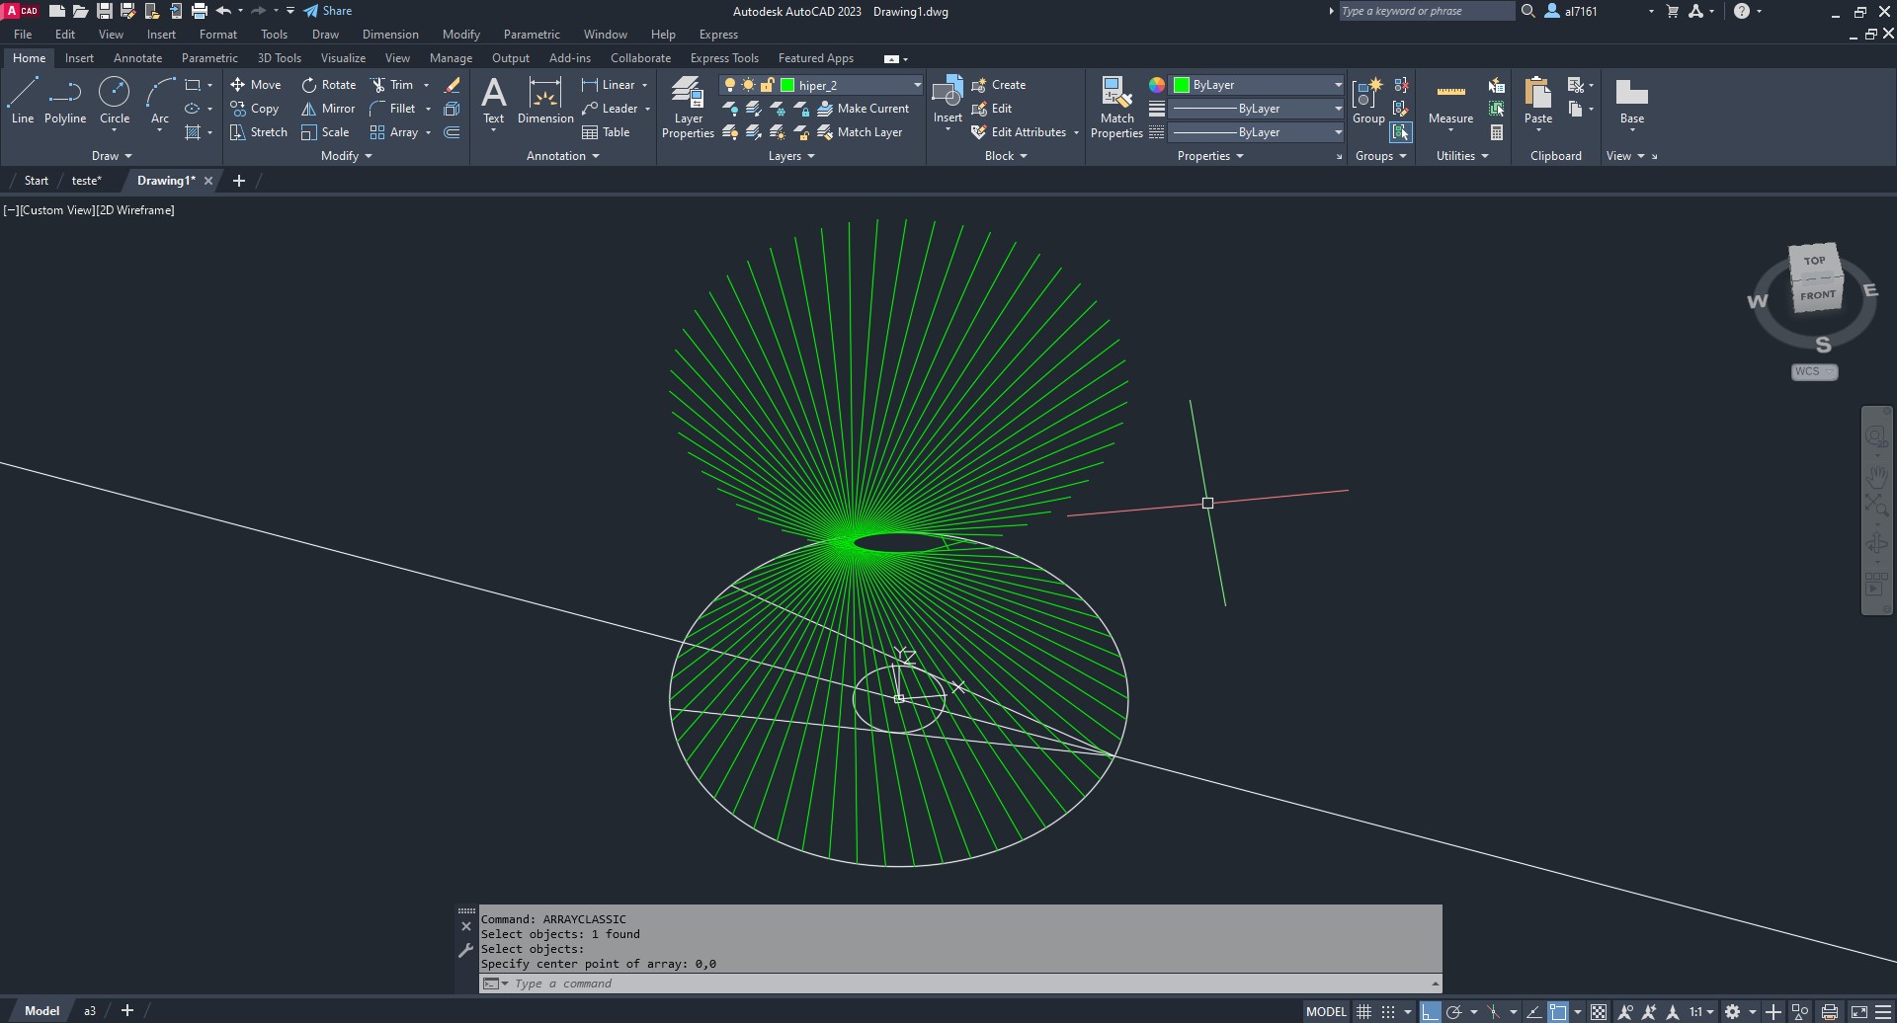
Task: Toggle grid display in status bar
Action: (1363, 1011)
